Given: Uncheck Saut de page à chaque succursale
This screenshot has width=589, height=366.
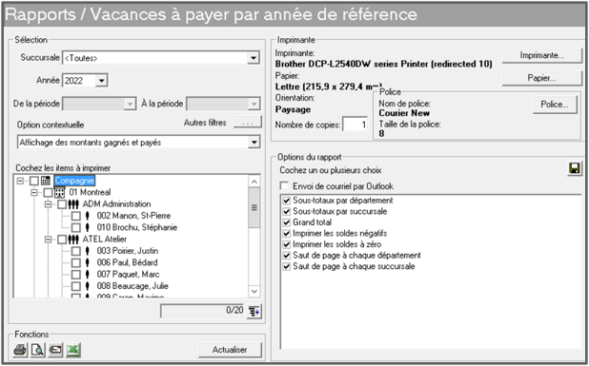Looking at the screenshot, I should click(287, 266).
